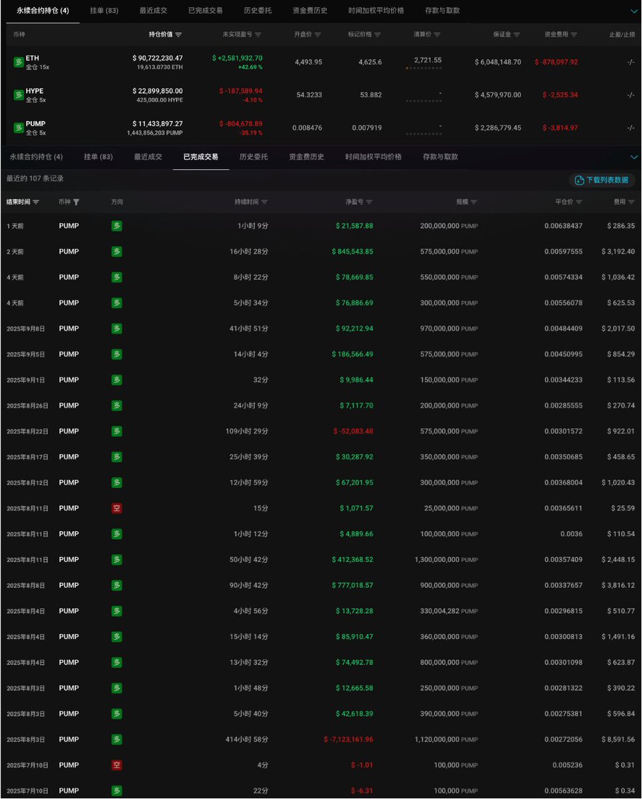Sort completed trades by 持续时间 icon
The height and width of the screenshot is (799, 642).
point(265,202)
